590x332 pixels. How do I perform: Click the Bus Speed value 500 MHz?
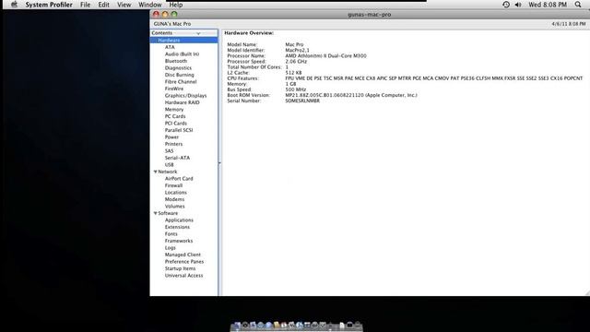(295, 89)
